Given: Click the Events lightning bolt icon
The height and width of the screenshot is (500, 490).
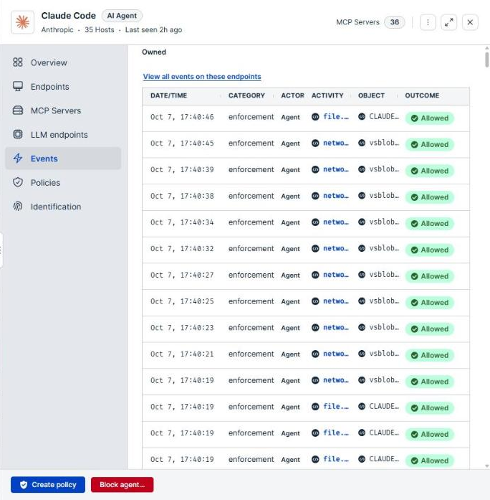Looking at the screenshot, I should pos(18,158).
